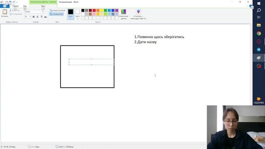Pick the purple color swatch
The width and height of the screenshot is (265, 149).
pyautogui.click(x=117, y=10)
